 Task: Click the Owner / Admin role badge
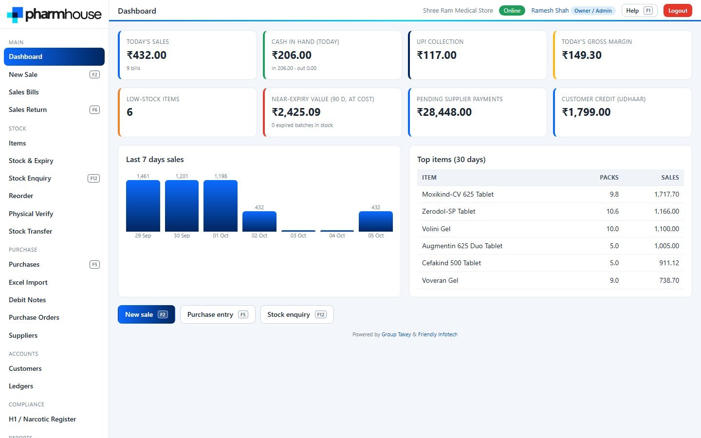(x=593, y=11)
